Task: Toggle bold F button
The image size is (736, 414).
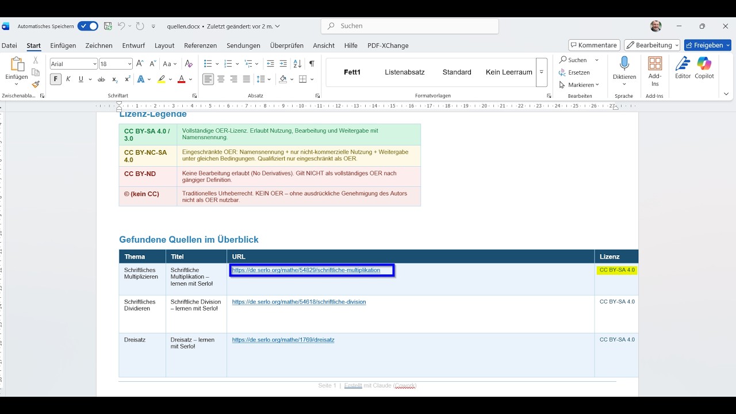Action: (56, 79)
